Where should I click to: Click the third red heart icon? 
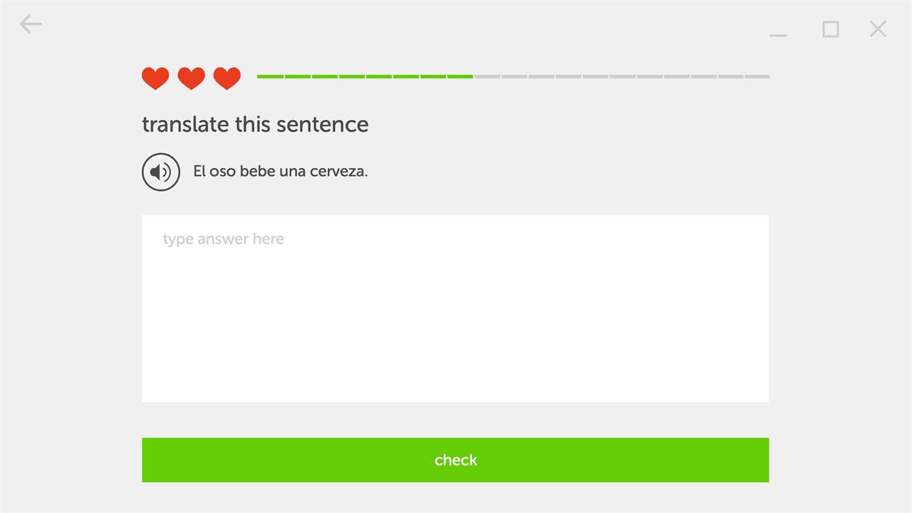pos(227,79)
